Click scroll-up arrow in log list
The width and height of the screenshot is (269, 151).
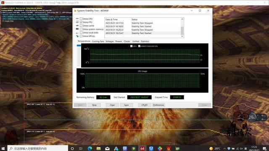point(182,19)
